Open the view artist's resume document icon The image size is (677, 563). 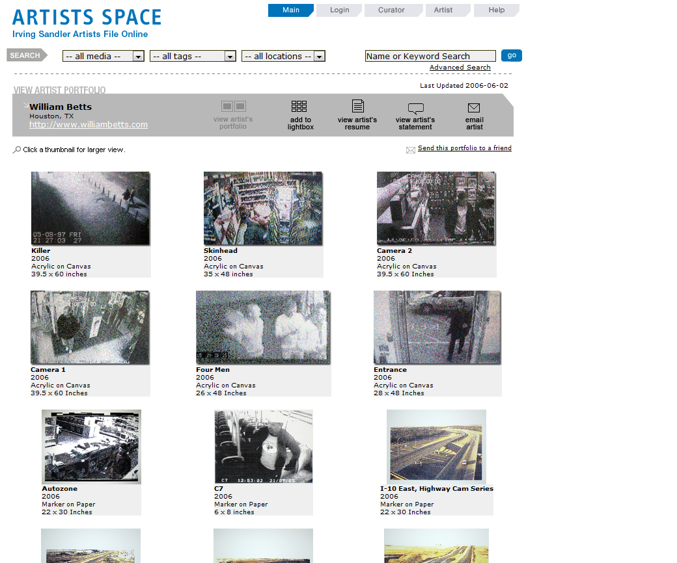pyautogui.click(x=357, y=107)
